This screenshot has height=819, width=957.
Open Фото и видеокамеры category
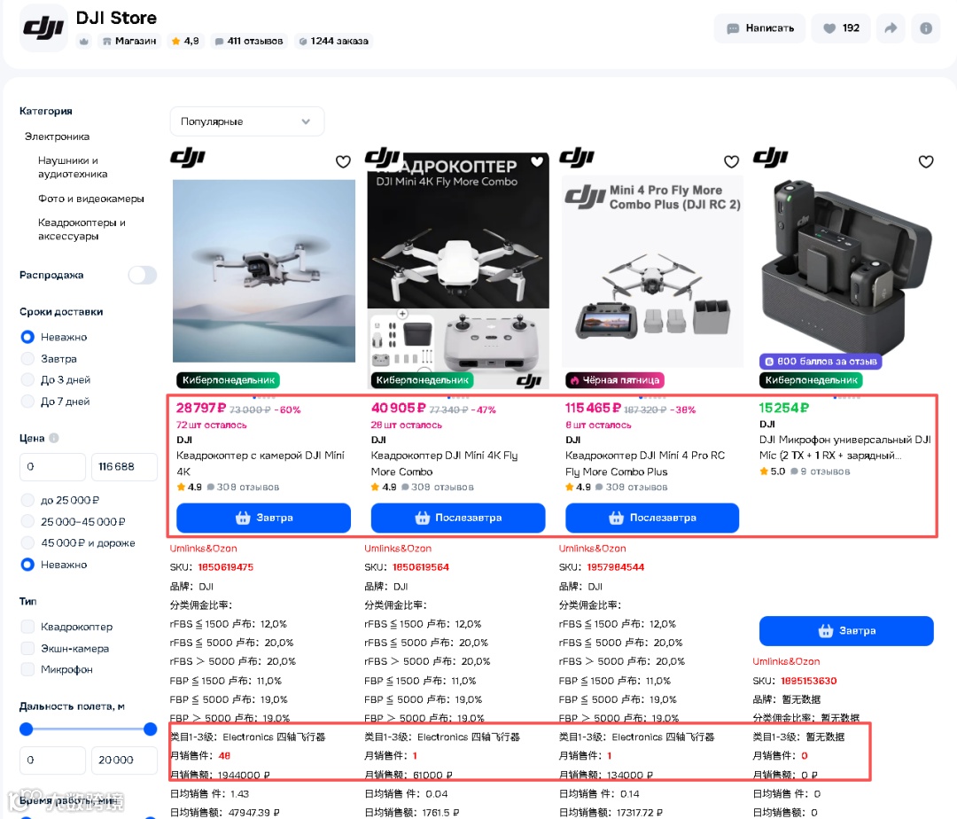tap(91, 199)
